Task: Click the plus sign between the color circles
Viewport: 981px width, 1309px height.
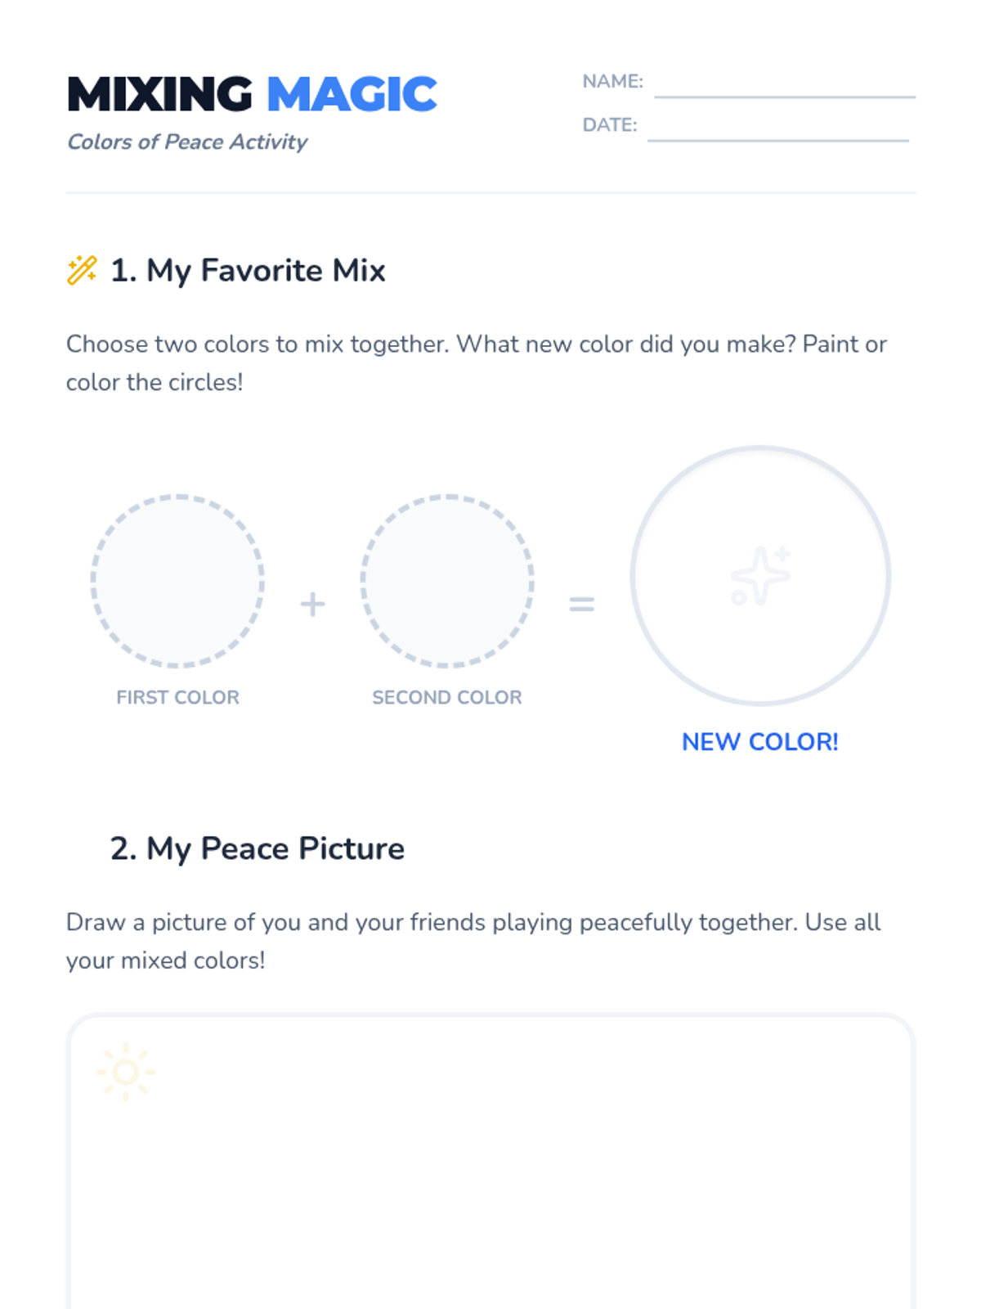Action: click(x=312, y=605)
